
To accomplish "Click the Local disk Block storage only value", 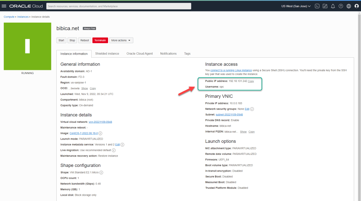I will (86, 195).
